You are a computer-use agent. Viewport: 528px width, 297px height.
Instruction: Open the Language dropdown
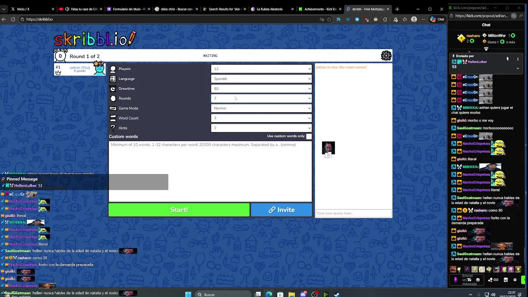[262, 79]
